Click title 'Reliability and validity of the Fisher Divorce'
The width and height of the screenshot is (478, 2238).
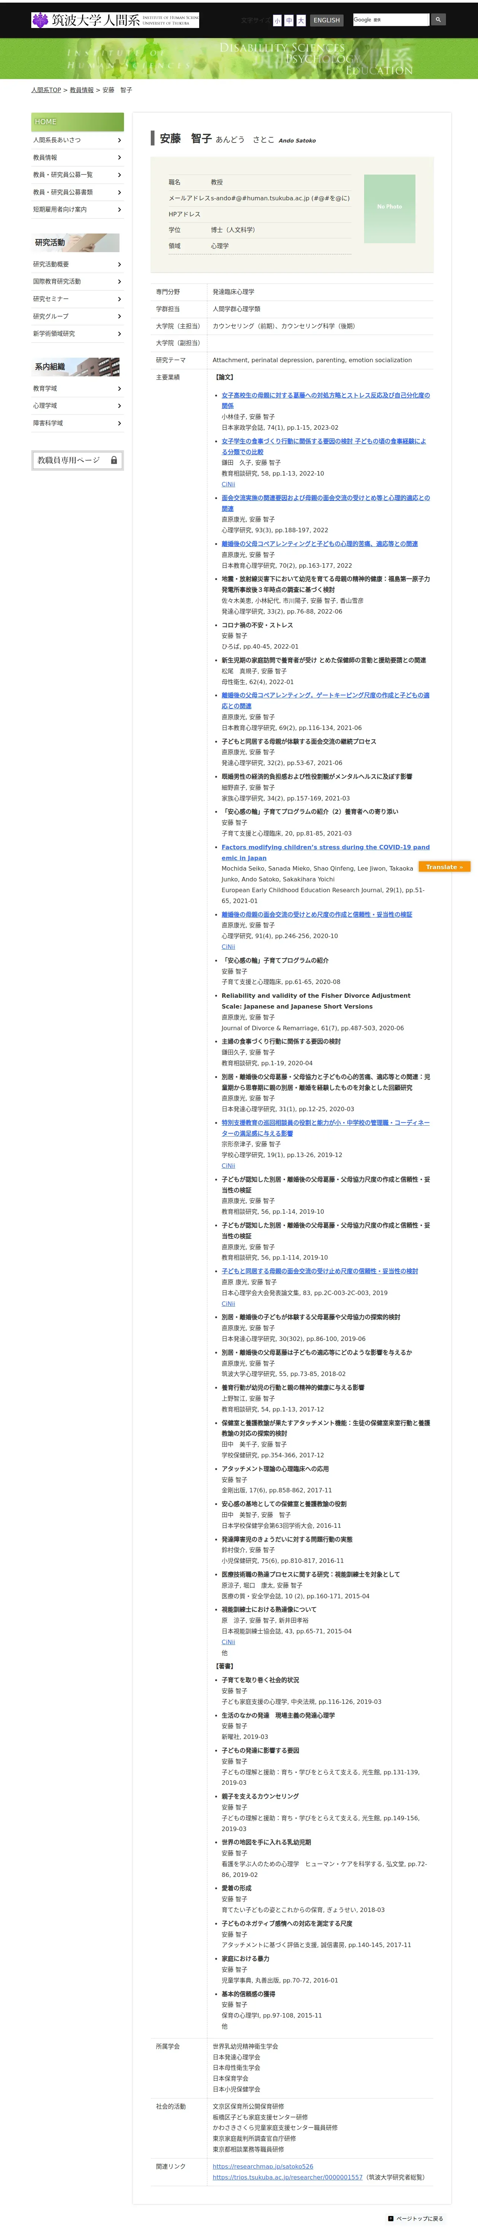click(x=316, y=1001)
